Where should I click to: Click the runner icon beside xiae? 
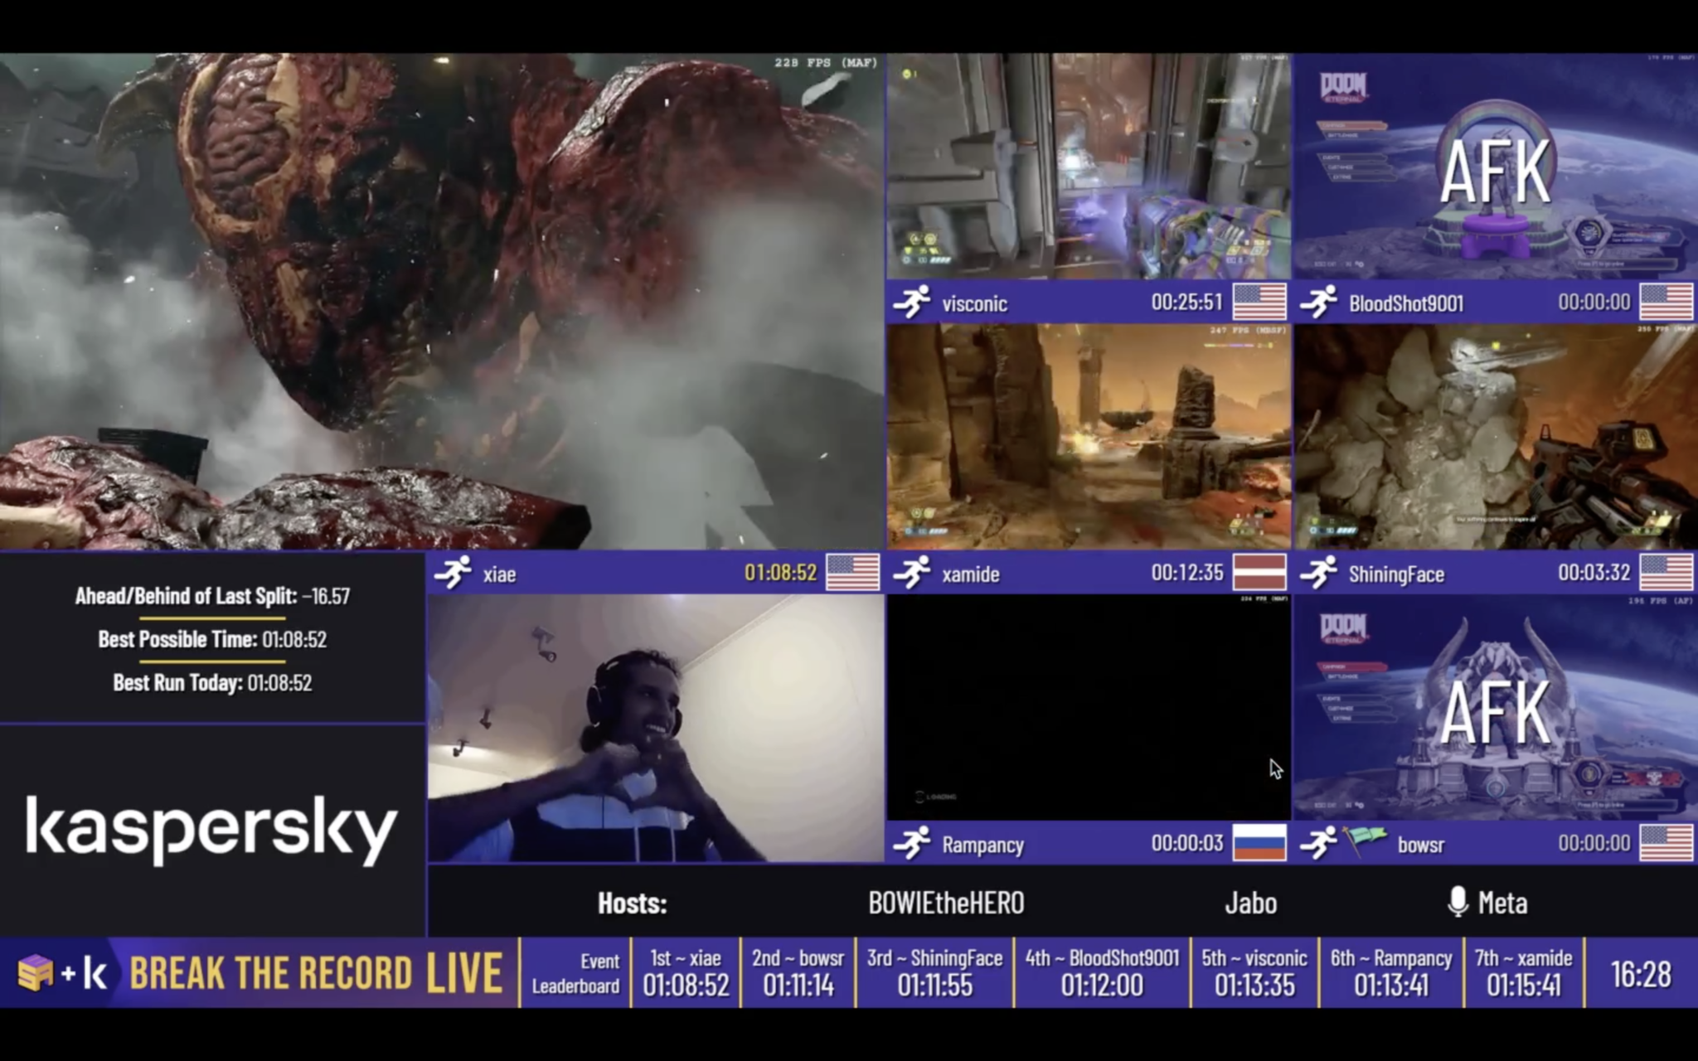453,573
